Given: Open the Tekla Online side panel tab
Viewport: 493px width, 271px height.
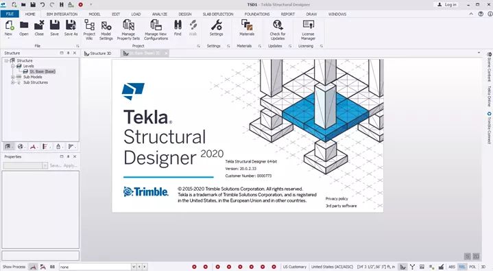Looking at the screenshot, I should coord(489,96).
